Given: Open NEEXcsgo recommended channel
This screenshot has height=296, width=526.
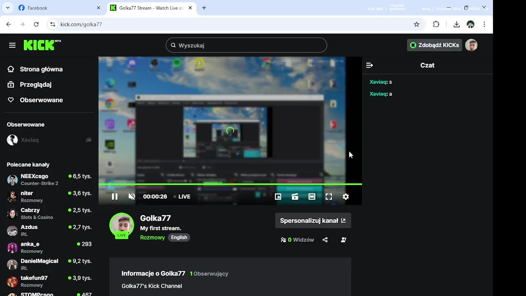Looking at the screenshot, I should [x=49, y=180].
